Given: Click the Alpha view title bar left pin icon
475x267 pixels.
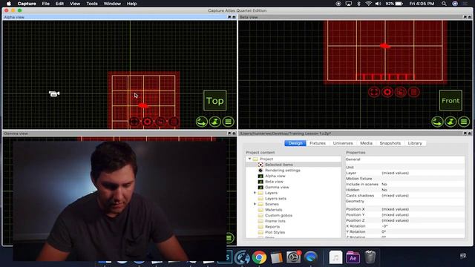Looking at the screenshot, I should pyautogui.click(x=229, y=17).
